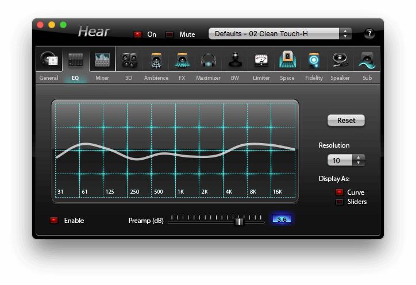Click the 250 Hz band label
This screenshot has height=285, width=416.
click(134, 191)
